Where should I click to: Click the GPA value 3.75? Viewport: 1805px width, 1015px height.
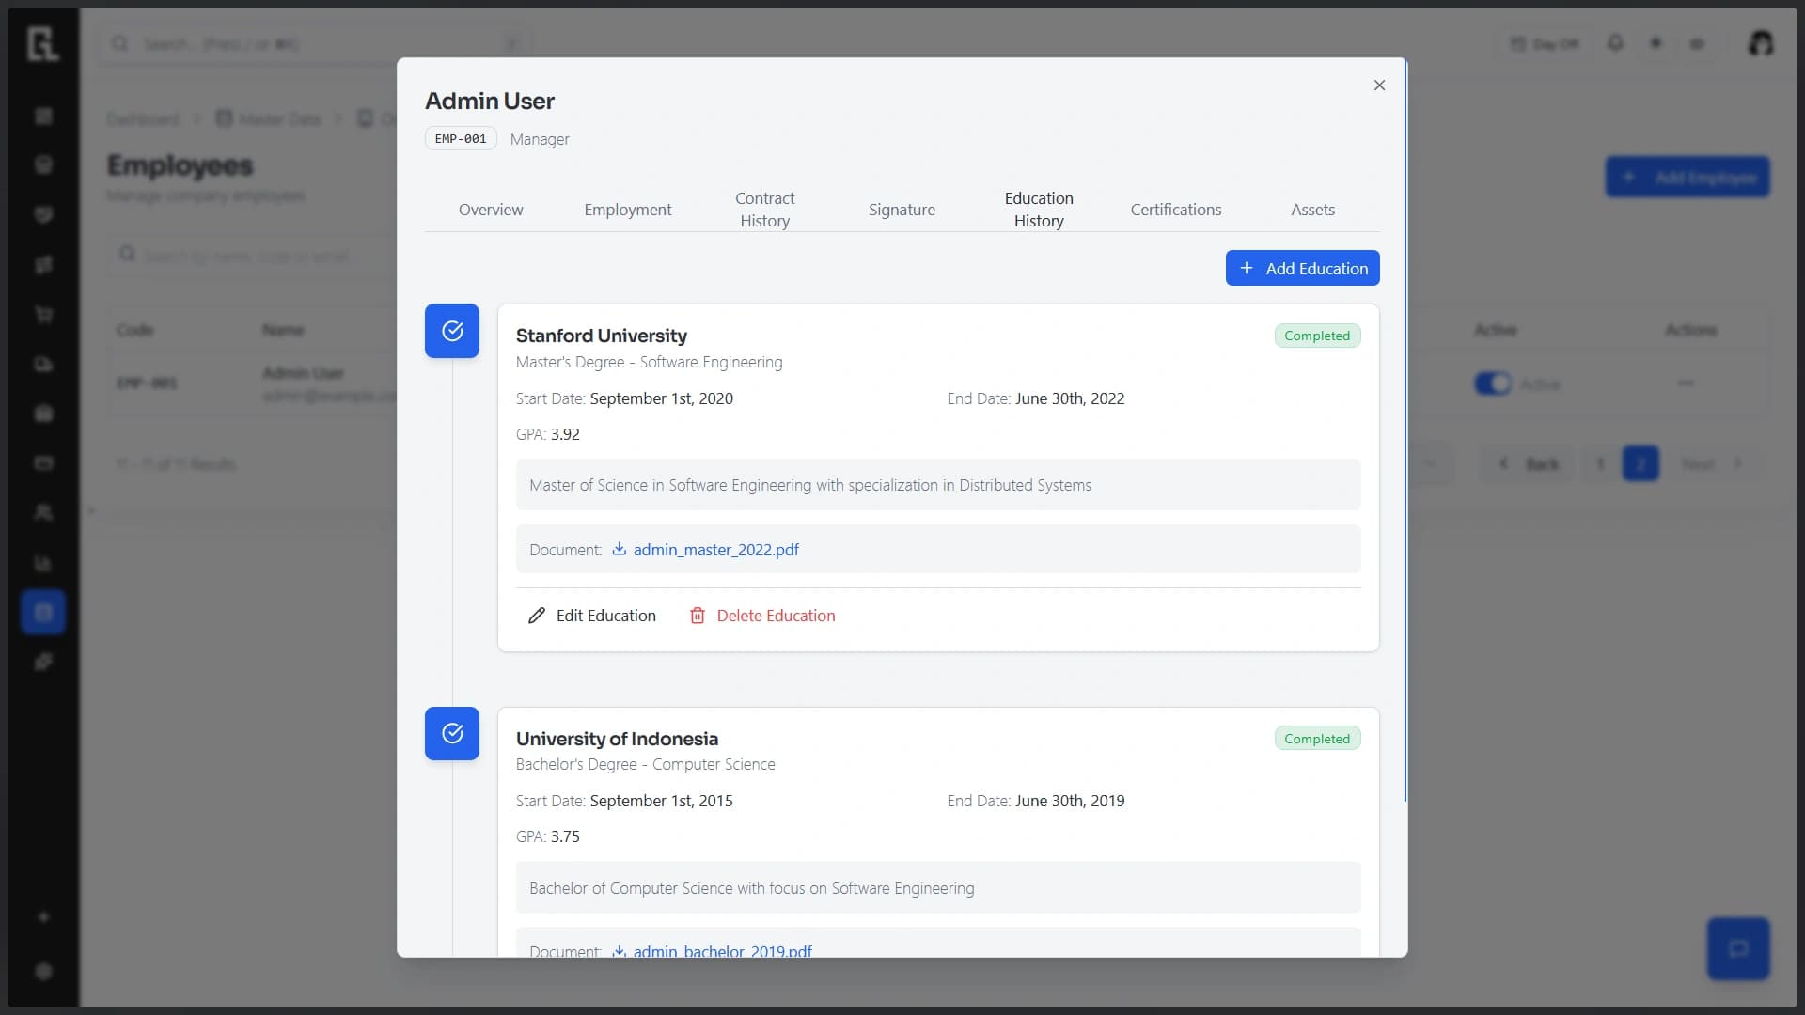[x=565, y=836]
